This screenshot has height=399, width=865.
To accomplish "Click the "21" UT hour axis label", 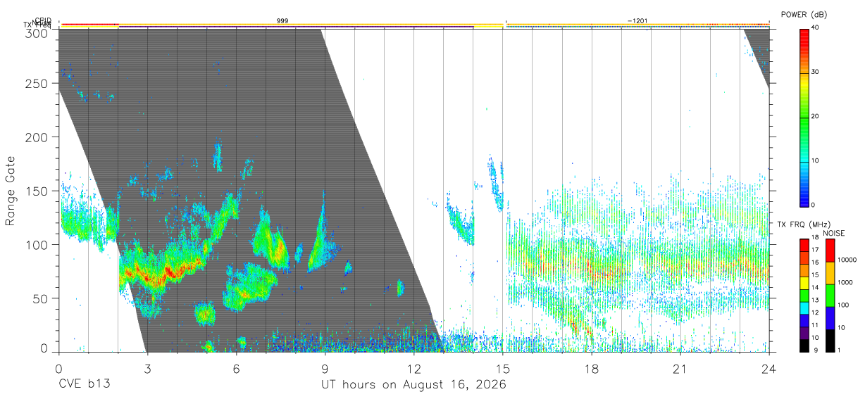I will point(680,369).
